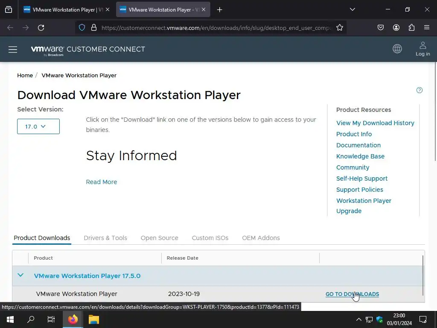Image resolution: width=437 pixels, height=328 pixels.
Task: Click the browser forward arrow
Action: [x=26, y=28]
